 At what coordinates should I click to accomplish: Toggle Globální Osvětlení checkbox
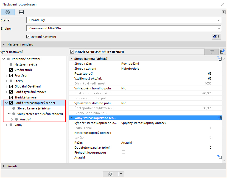(x=11, y=86)
